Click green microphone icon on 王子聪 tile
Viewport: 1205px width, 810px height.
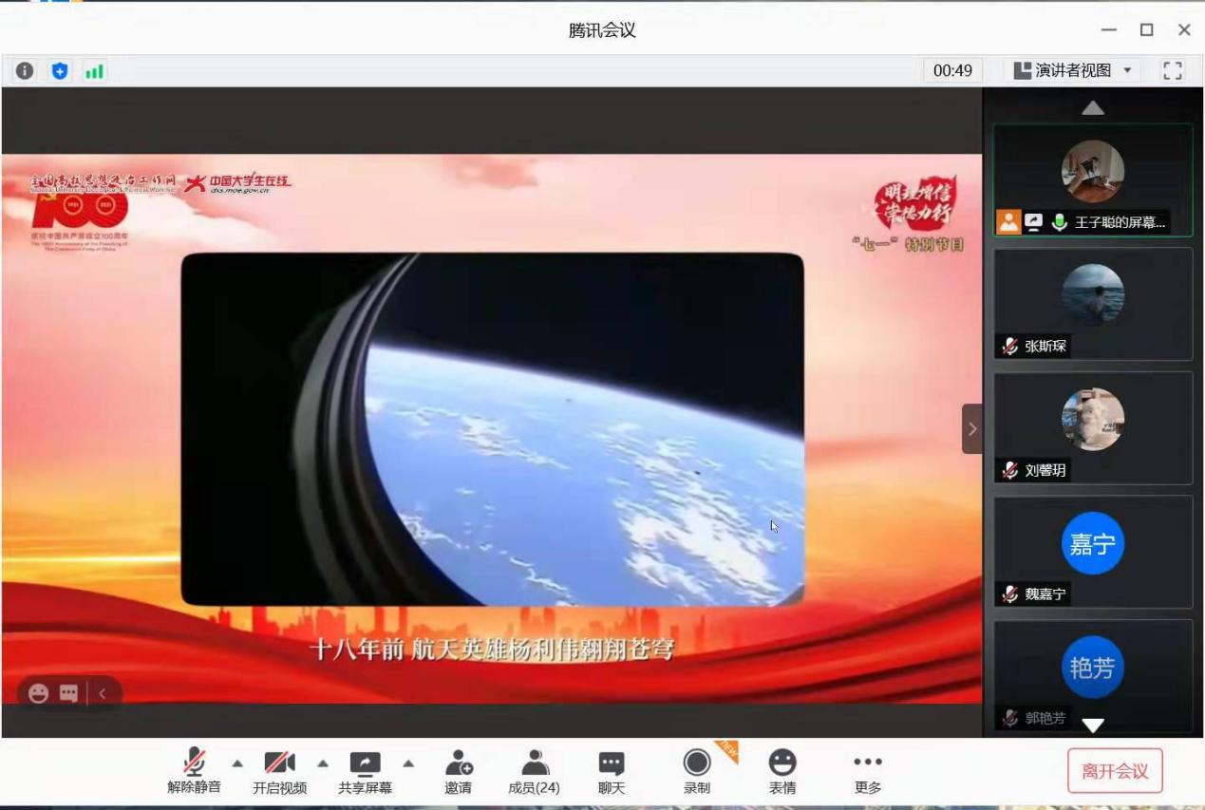(1060, 222)
